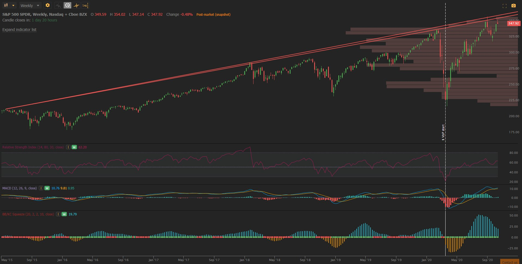Viewport: 522px width, 264px height.
Task: Click the 175.00 price axis label
Action: pyautogui.click(x=514, y=132)
